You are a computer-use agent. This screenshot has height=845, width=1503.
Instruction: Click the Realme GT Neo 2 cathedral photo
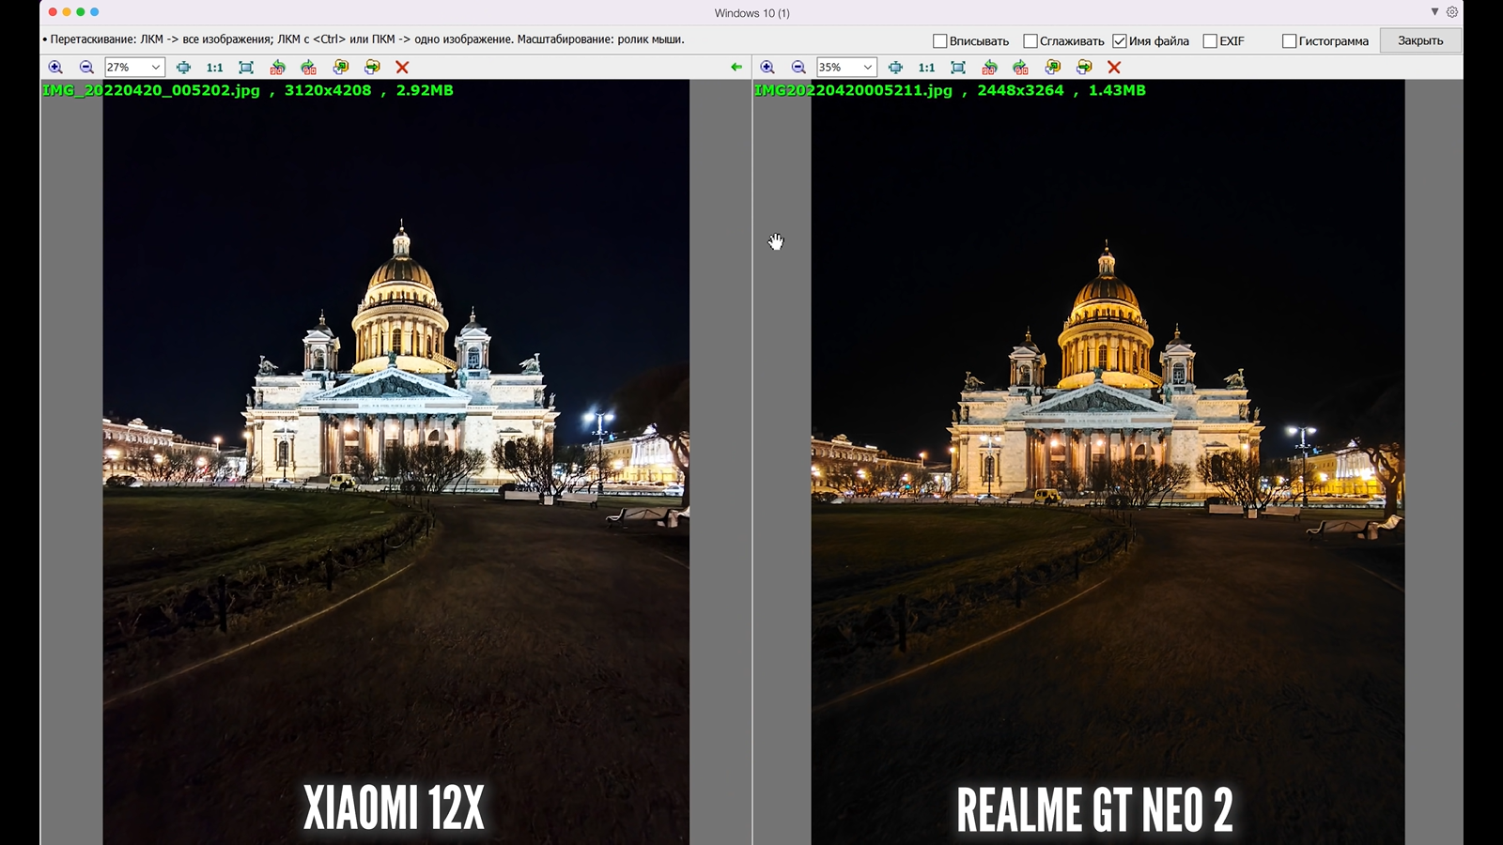tap(1108, 462)
